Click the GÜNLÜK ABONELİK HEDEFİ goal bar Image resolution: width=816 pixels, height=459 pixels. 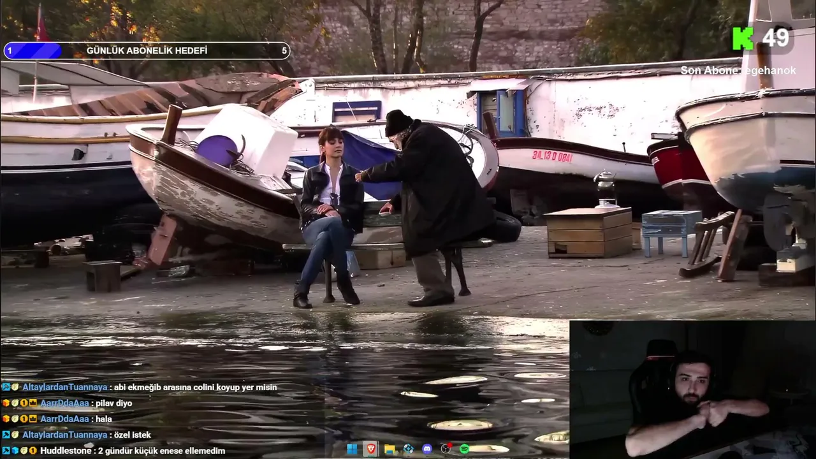point(147,50)
